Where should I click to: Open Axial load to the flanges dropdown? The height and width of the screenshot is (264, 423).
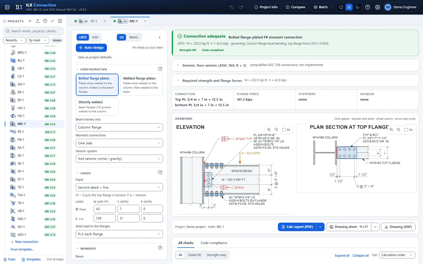(119, 234)
